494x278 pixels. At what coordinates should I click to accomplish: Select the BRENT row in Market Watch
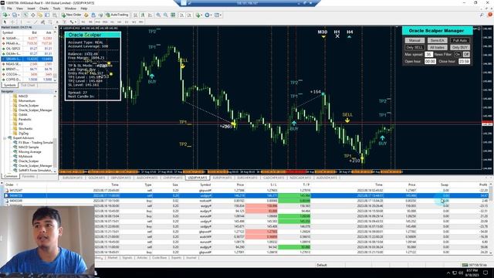(x=28, y=69)
